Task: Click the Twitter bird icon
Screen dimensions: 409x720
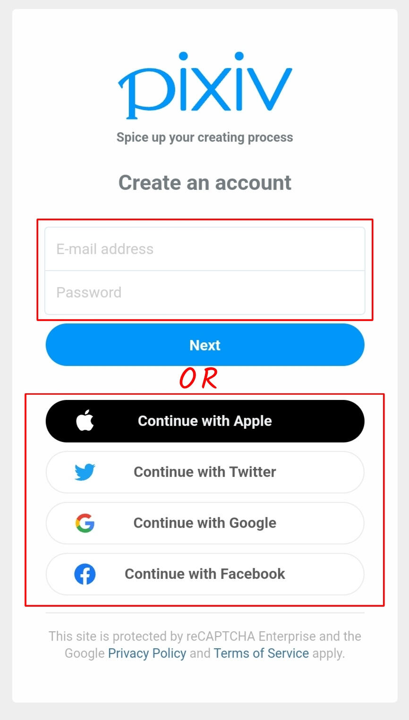Action: tap(85, 472)
